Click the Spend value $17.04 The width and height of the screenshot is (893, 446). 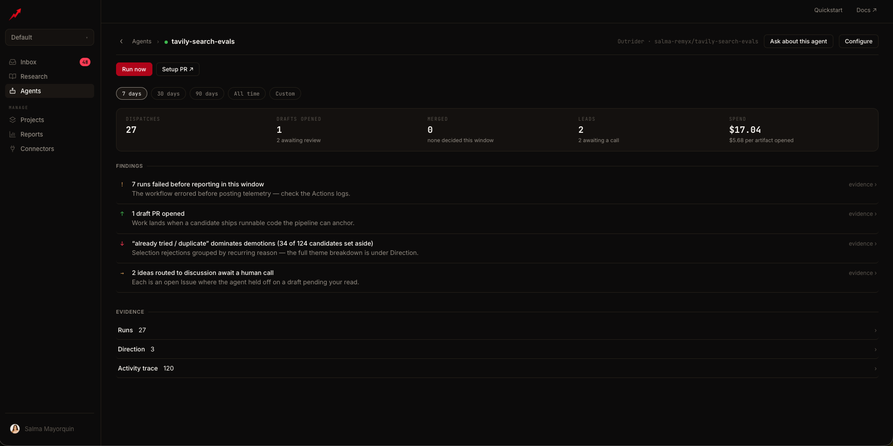745,130
